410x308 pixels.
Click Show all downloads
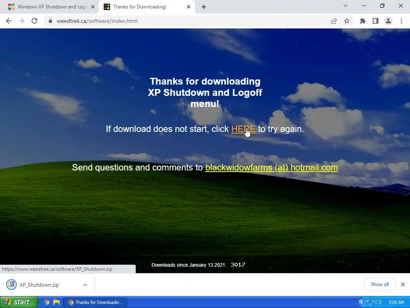tap(380, 284)
